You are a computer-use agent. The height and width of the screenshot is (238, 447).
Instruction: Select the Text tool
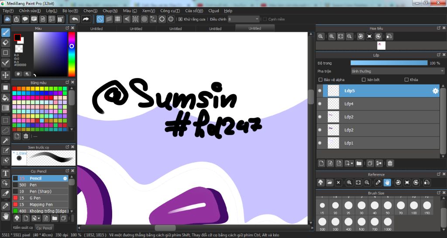(5, 173)
